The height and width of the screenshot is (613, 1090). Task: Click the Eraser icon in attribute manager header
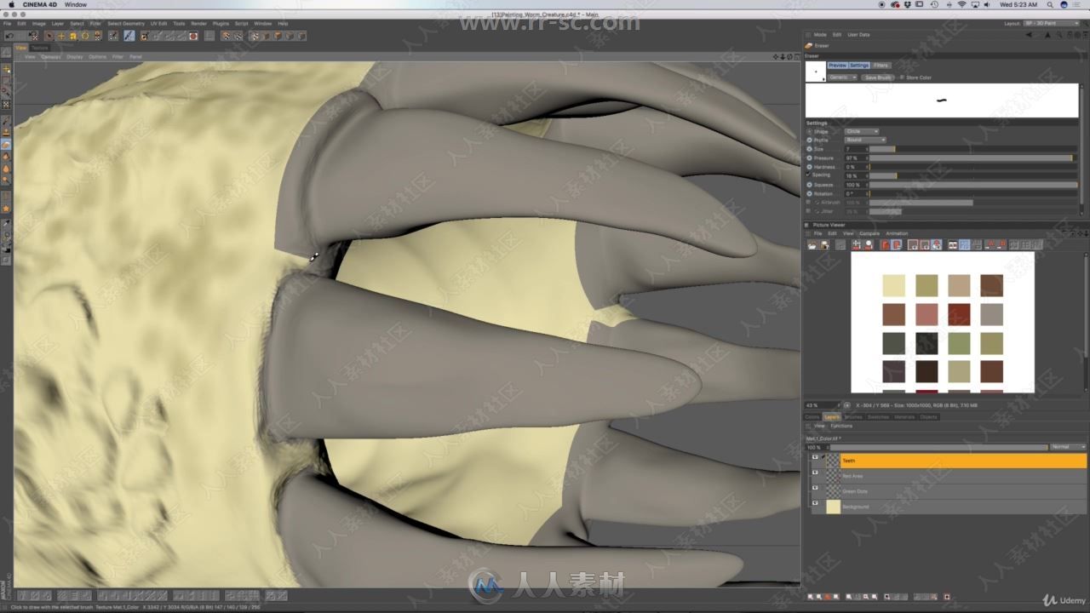[x=809, y=46]
